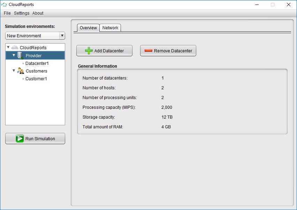Click the Run Simulation button
This screenshot has height=210, width=297.
[x=35, y=138]
